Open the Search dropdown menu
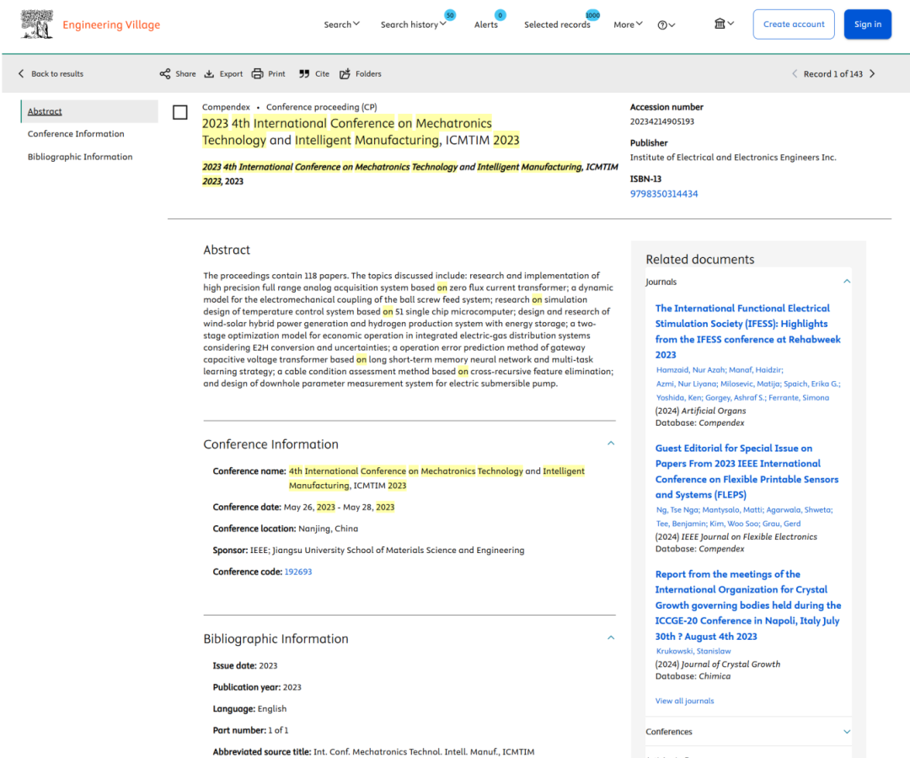 tap(342, 24)
